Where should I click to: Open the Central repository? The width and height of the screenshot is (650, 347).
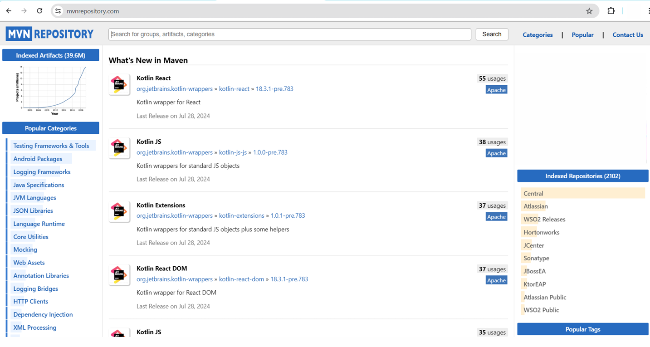point(533,193)
